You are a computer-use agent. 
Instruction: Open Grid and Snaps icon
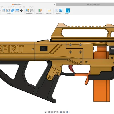[x=64, y=112]
